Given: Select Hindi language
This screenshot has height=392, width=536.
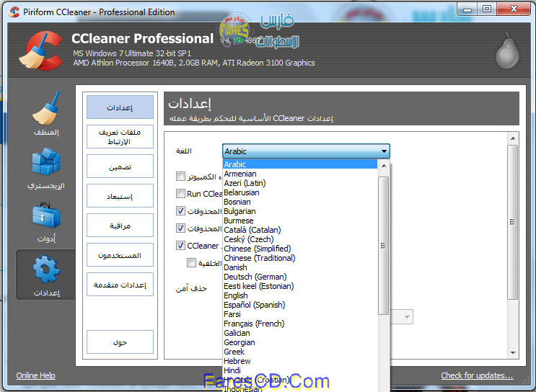Looking at the screenshot, I should tap(300, 370).
